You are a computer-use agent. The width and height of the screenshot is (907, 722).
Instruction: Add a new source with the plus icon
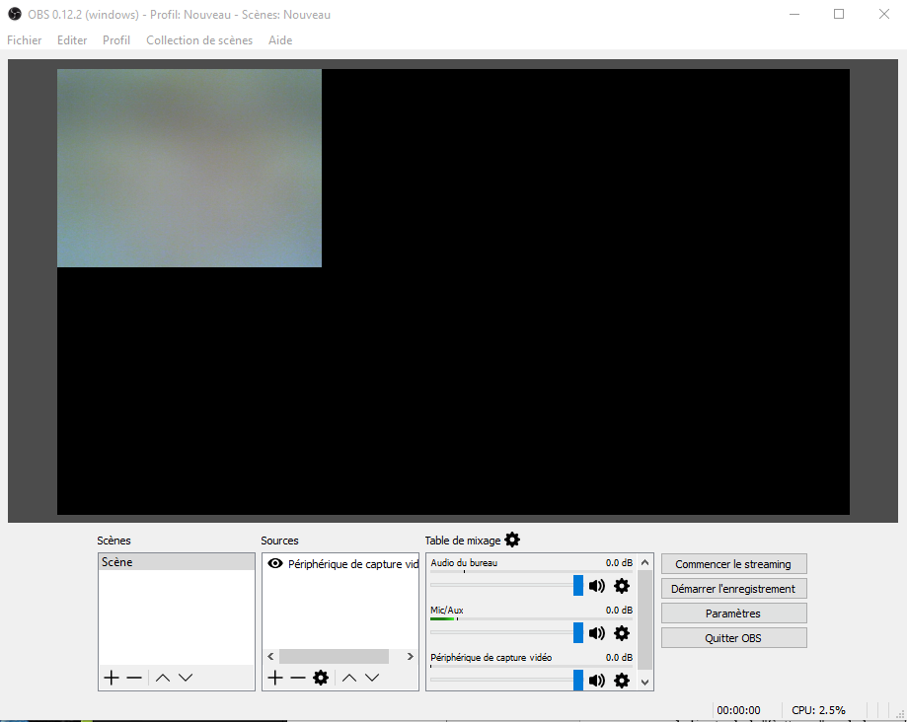(275, 678)
